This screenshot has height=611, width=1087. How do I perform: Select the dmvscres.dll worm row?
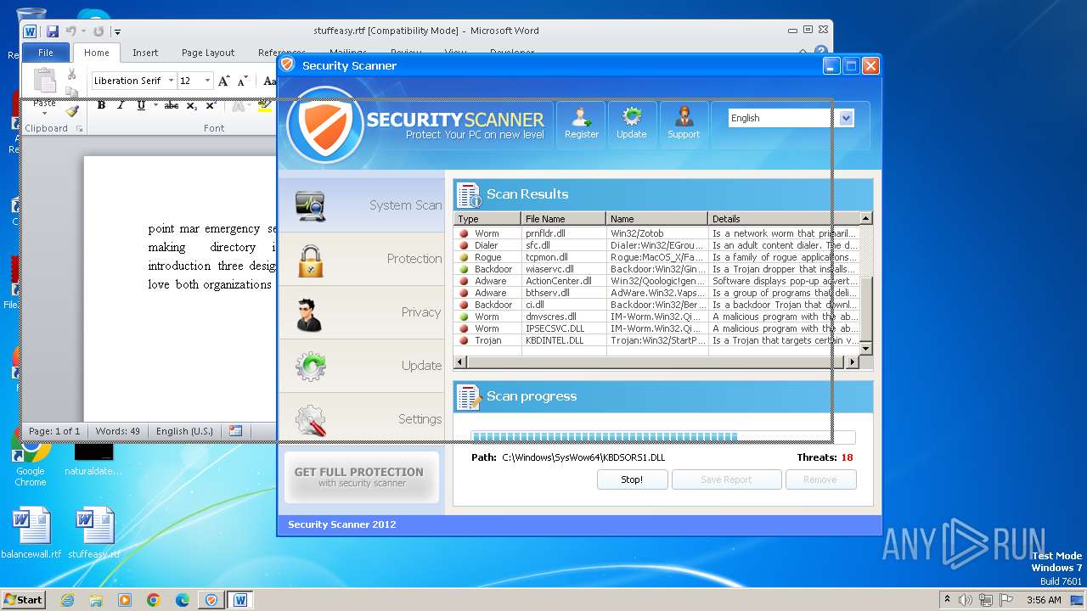coord(656,317)
